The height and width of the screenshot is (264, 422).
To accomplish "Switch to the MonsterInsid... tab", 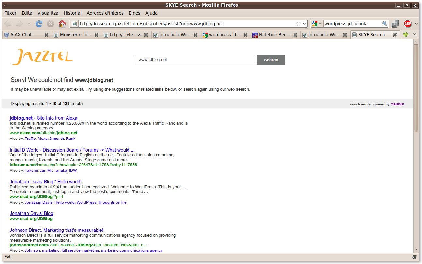I will tap(76, 35).
